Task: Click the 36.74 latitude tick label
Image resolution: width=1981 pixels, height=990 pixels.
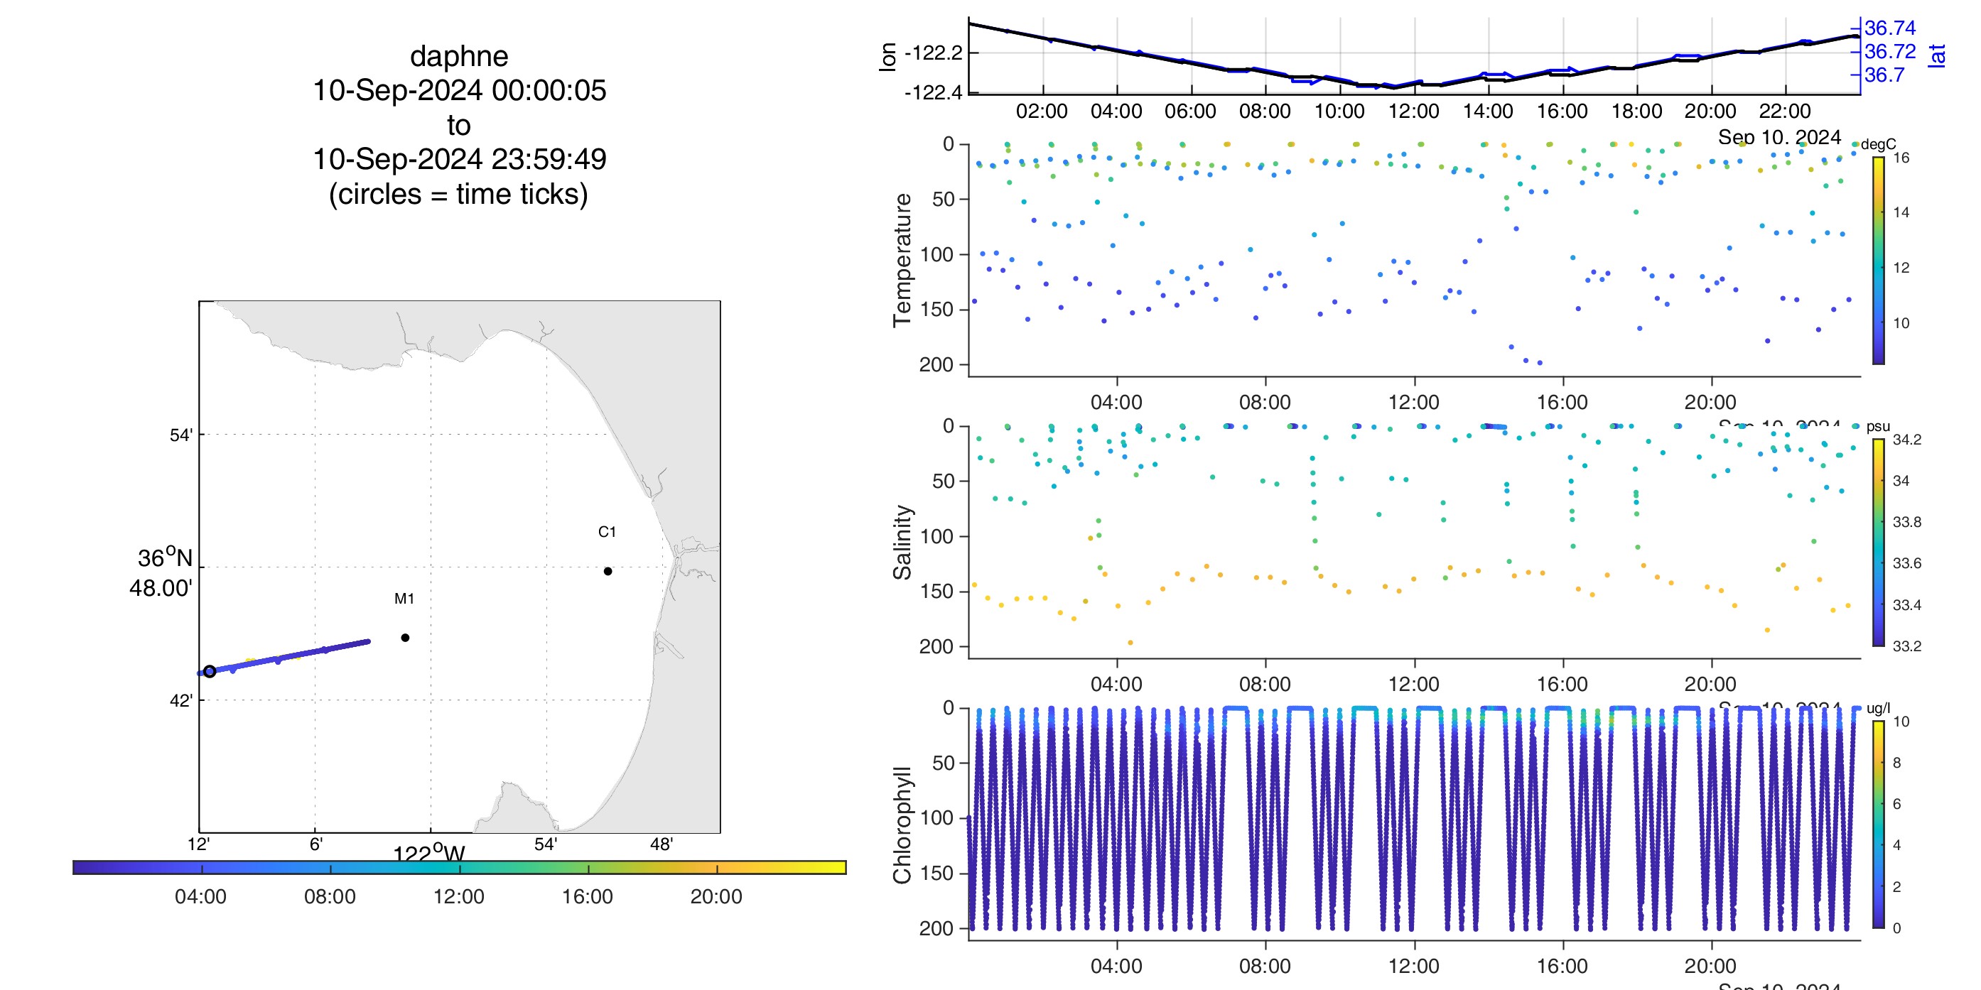Action: point(1889,28)
